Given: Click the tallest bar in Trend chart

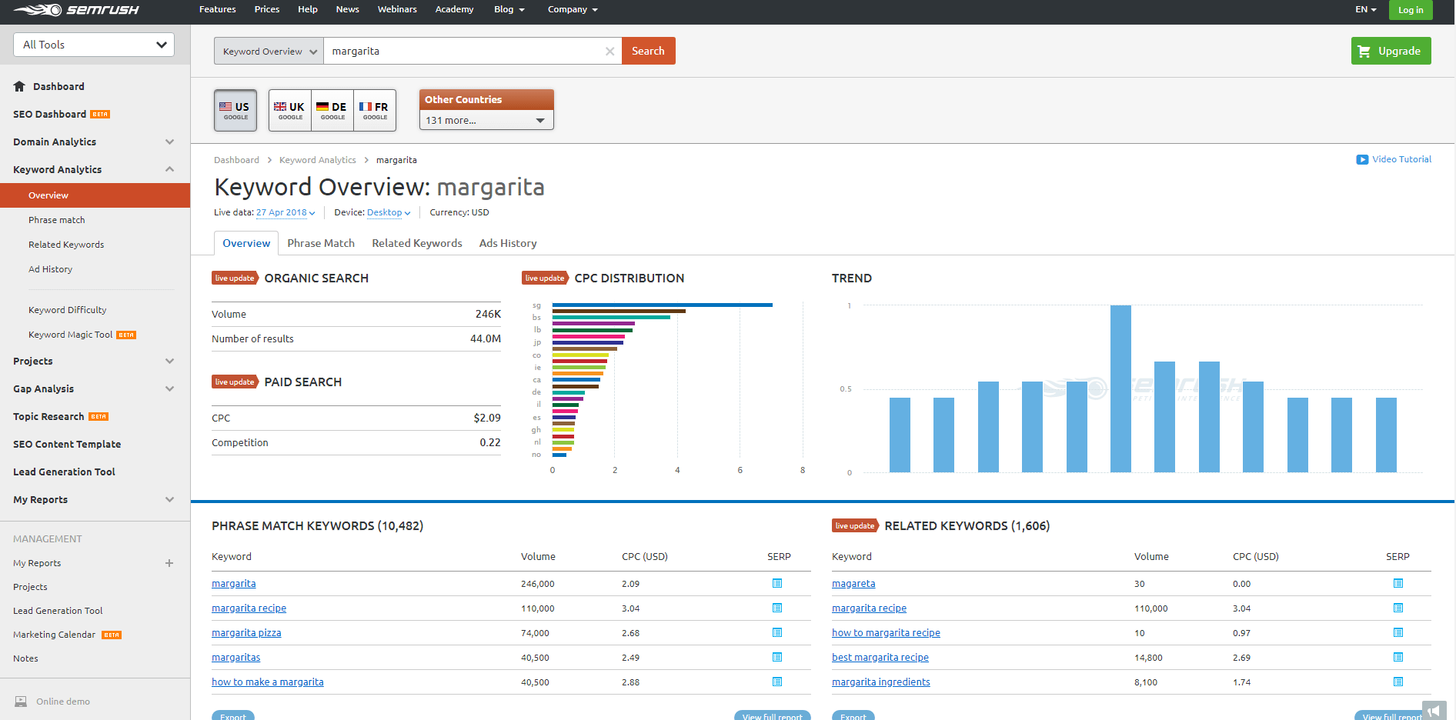Looking at the screenshot, I should pyautogui.click(x=1120, y=388).
